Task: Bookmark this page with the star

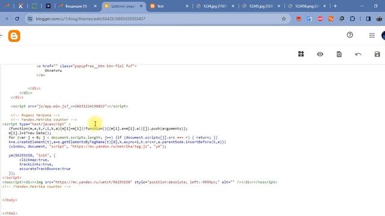Action: (x=283, y=19)
